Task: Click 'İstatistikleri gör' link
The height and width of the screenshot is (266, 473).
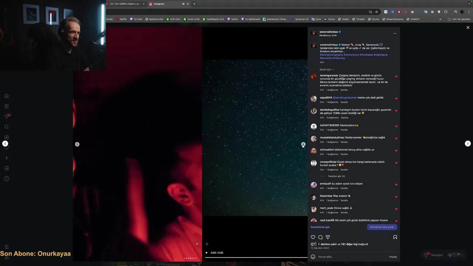Action: click(320, 227)
